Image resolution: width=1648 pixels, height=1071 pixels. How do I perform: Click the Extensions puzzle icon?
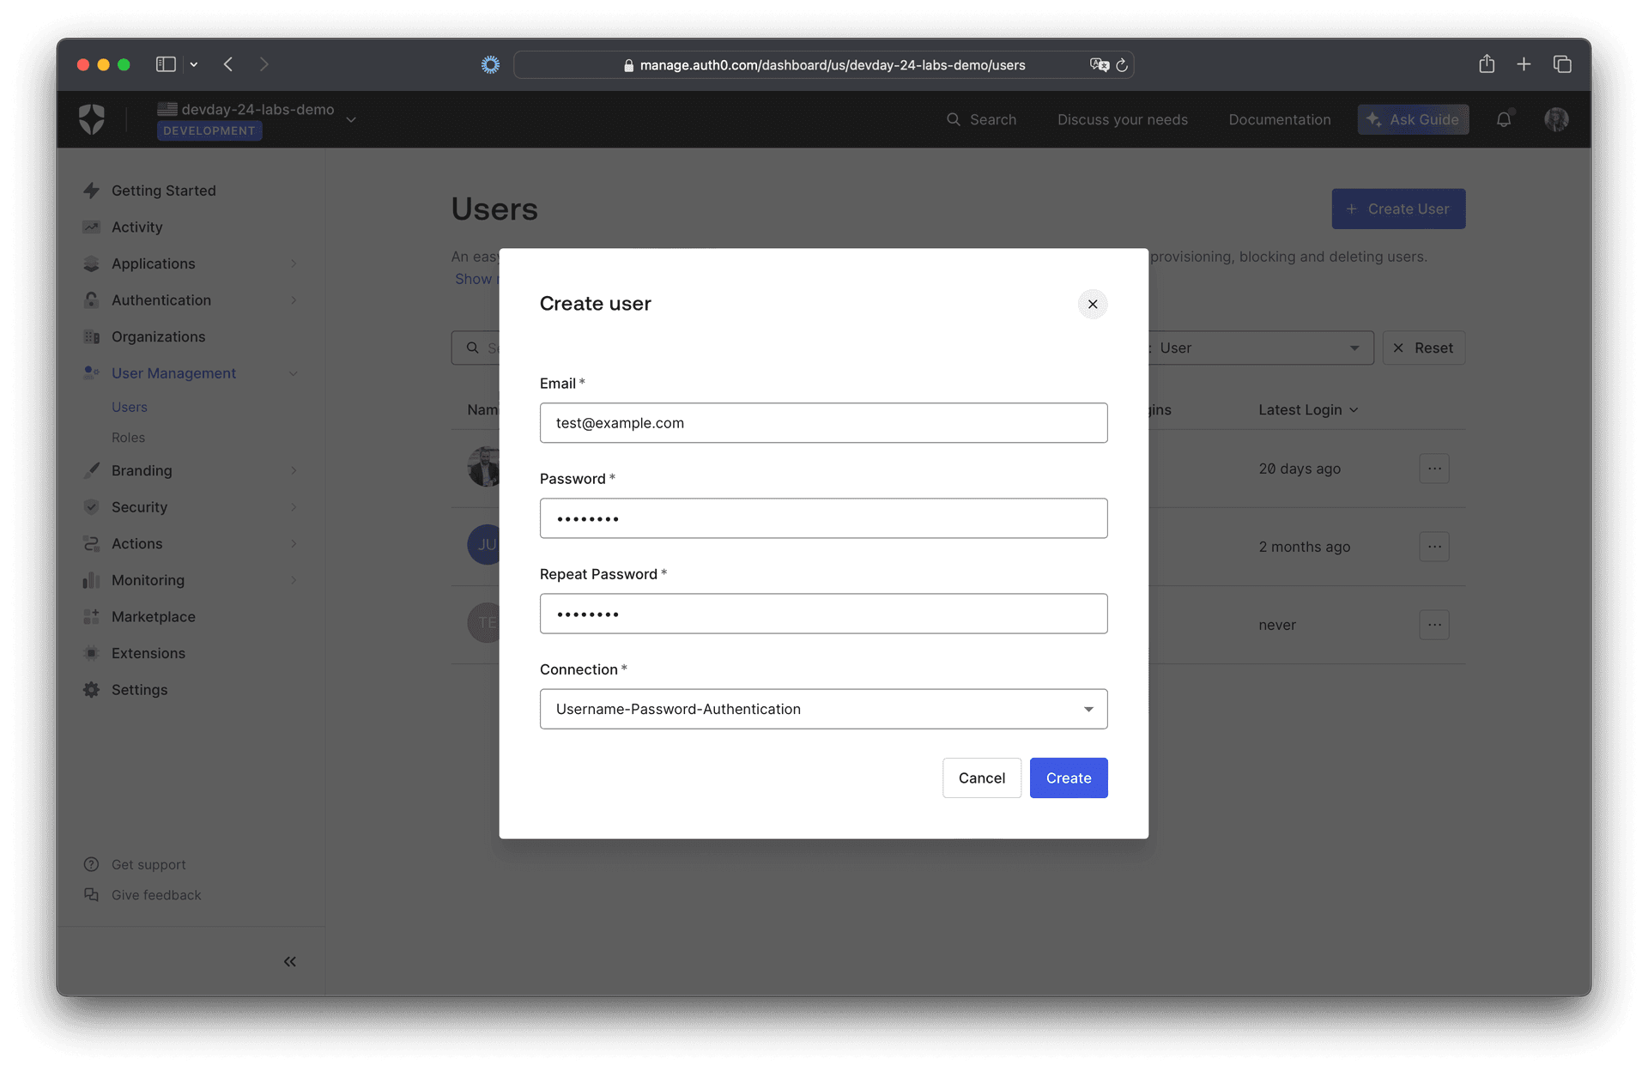pyautogui.click(x=92, y=653)
